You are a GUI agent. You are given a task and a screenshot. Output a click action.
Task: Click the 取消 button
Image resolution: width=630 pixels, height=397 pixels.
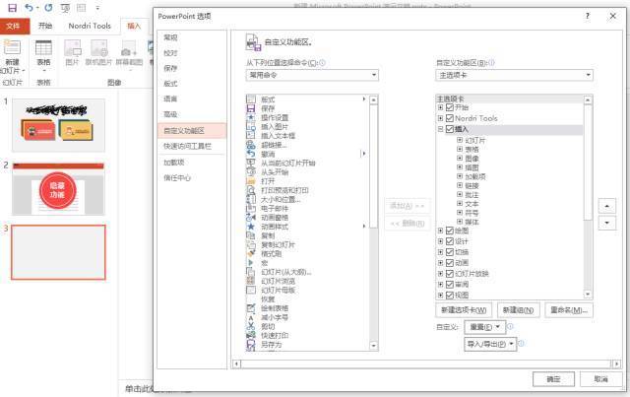[601, 379]
